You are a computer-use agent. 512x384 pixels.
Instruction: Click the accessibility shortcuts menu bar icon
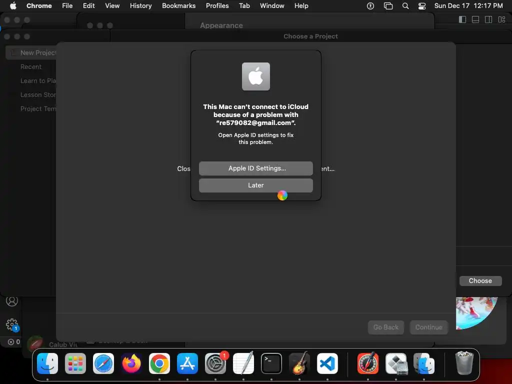(370, 6)
